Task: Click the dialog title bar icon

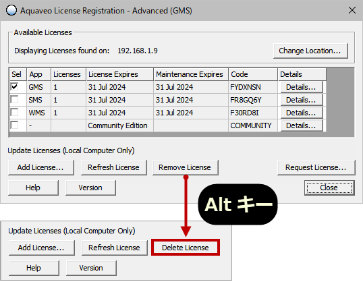Action: pos(11,10)
